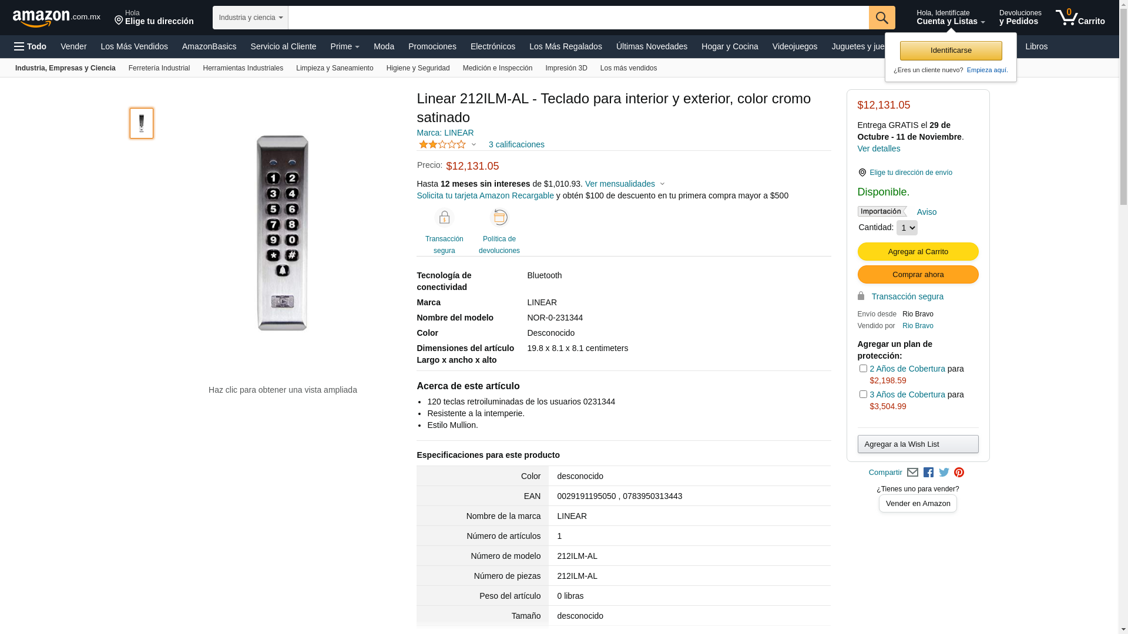The image size is (1128, 634).
Task: Expand the Industria y ciencia search category dropdown
Action: (x=250, y=18)
